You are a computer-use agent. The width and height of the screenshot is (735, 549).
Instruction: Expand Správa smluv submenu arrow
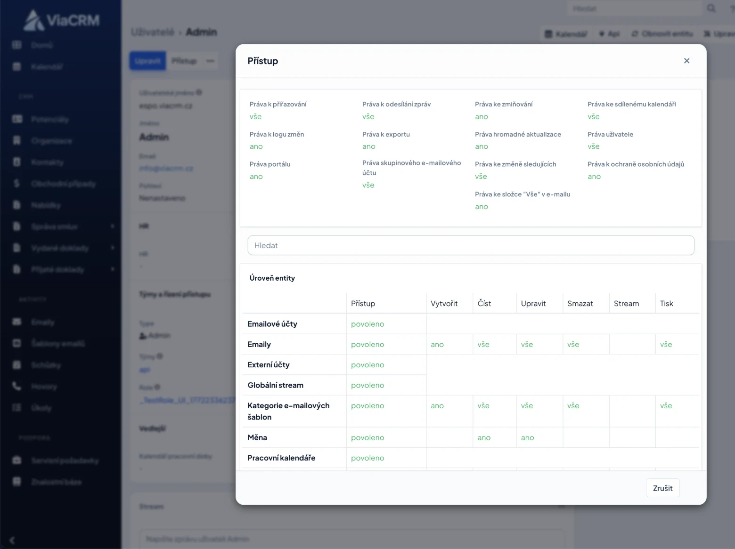113,226
